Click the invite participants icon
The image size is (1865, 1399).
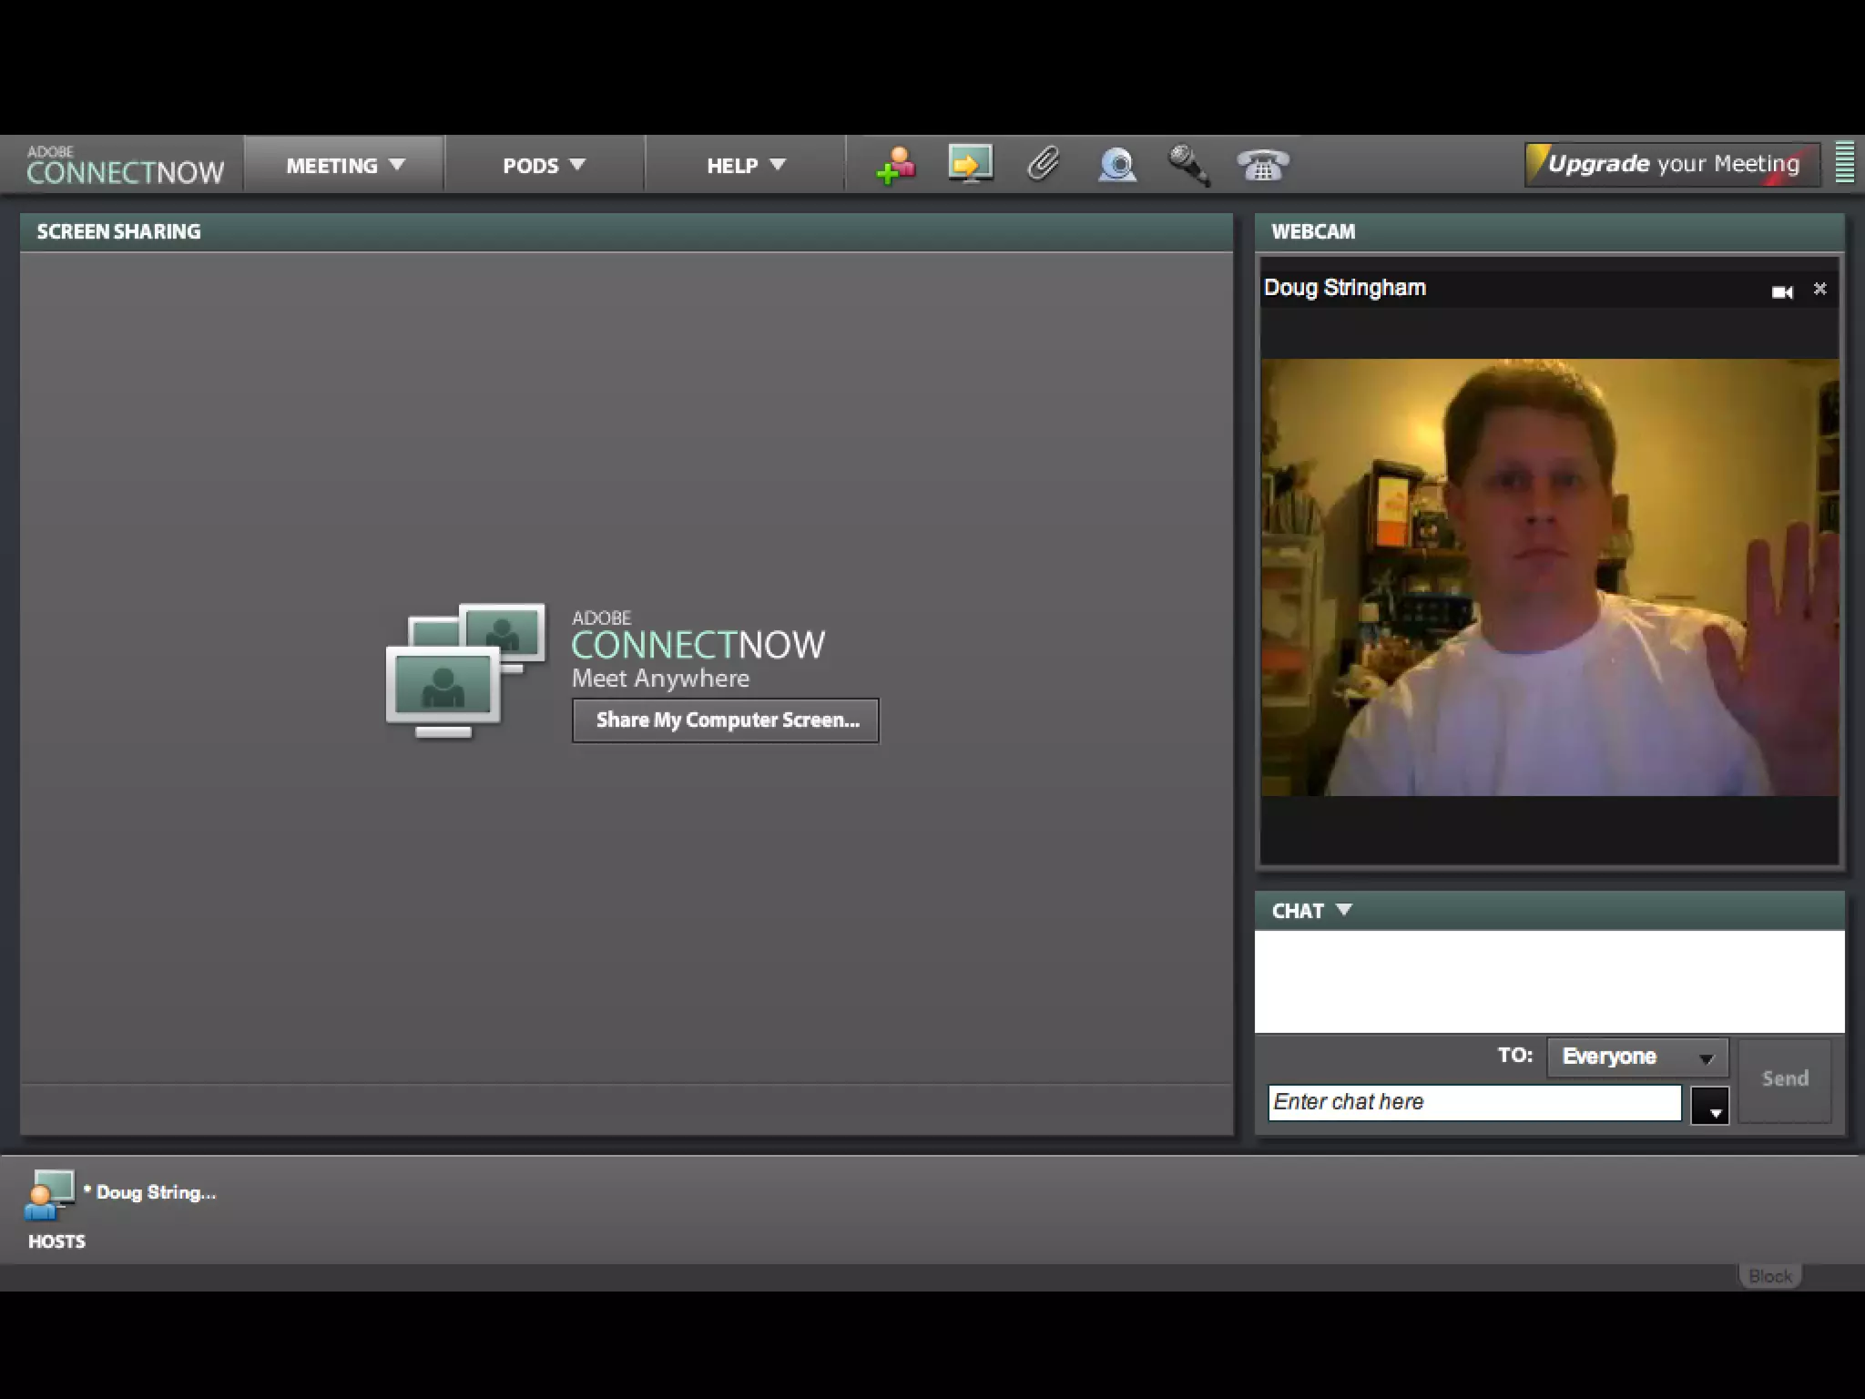[x=895, y=165]
